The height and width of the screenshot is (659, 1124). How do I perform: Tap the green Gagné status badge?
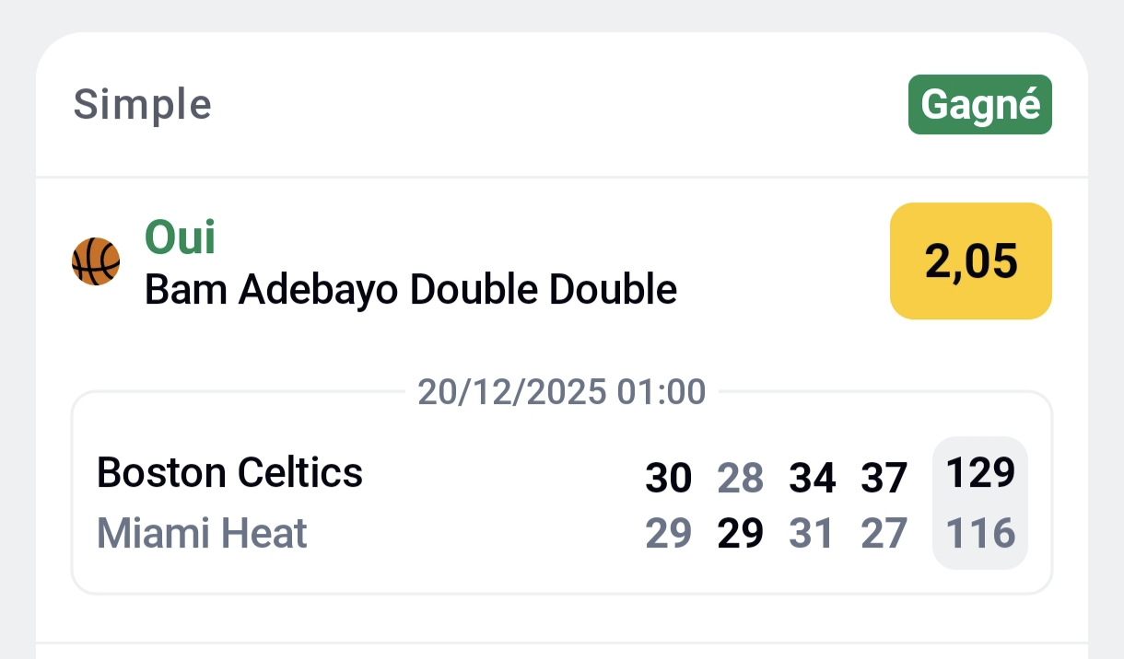point(979,105)
